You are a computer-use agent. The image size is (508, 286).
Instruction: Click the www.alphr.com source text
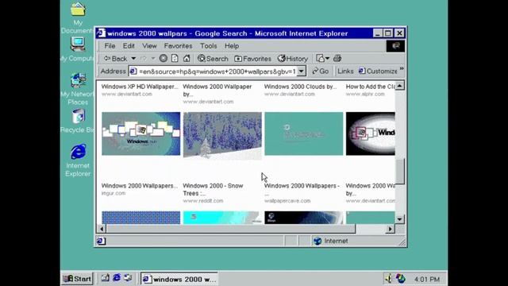tap(365, 94)
